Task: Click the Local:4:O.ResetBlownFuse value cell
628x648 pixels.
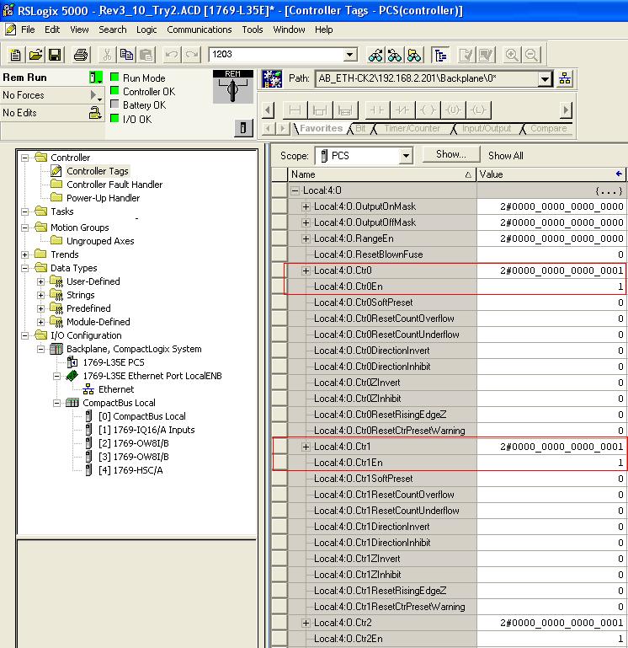Action: tap(551, 254)
